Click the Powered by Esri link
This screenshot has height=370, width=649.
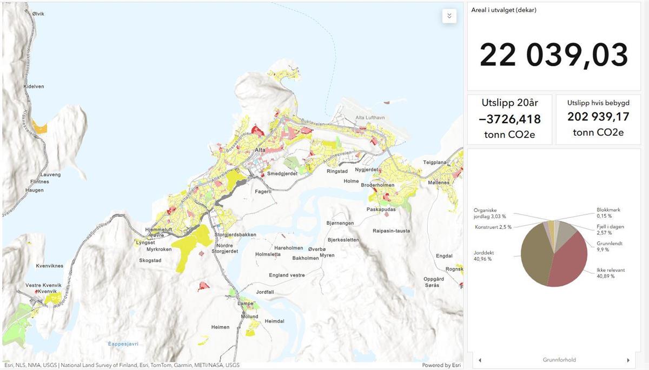click(x=440, y=365)
